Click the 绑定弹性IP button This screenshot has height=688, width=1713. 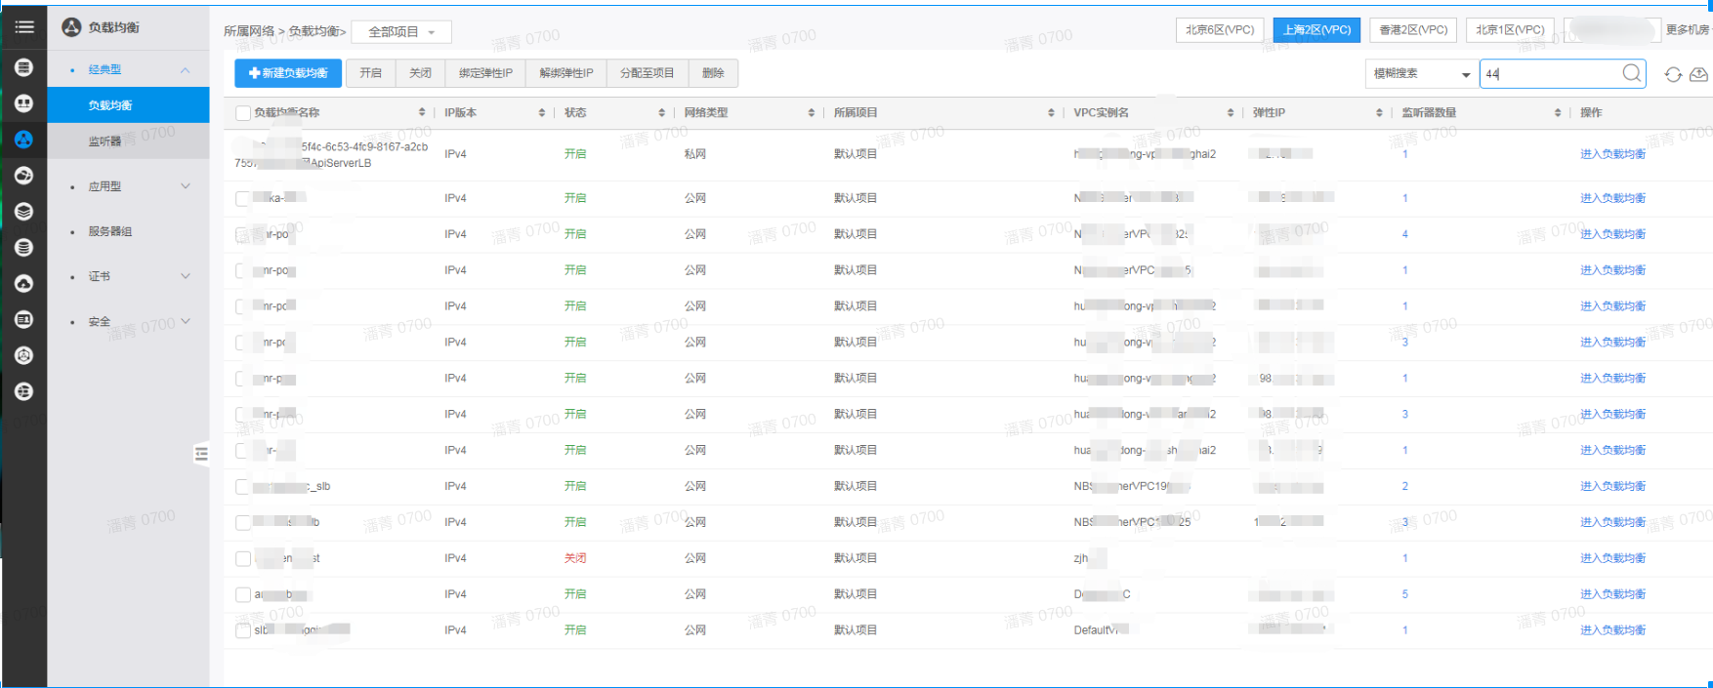(x=485, y=73)
